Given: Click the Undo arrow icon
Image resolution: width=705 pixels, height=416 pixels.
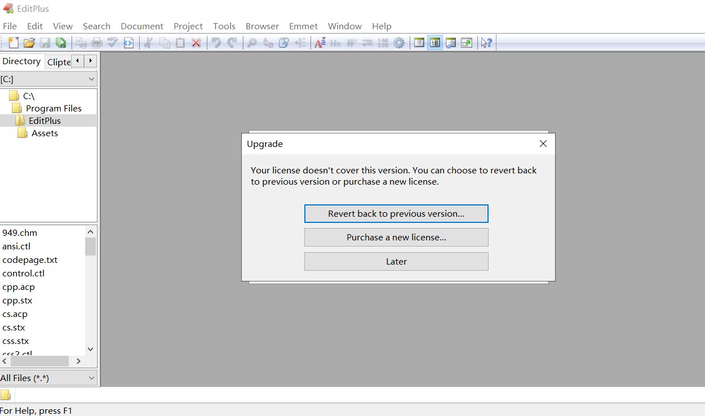Looking at the screenshot, I should coord(216,43).
